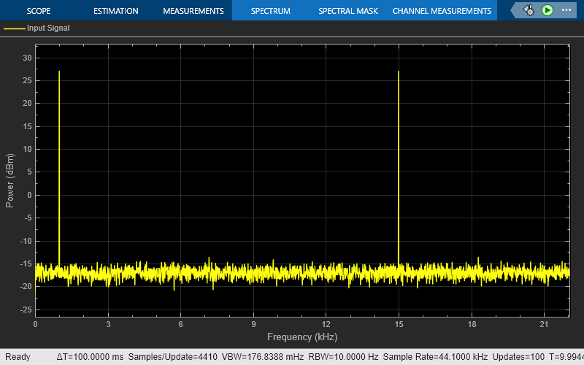Open the CHANNEL MEASUREMENTS tab
The height and width of the screenshot is (365, 584).
[442, 11]
